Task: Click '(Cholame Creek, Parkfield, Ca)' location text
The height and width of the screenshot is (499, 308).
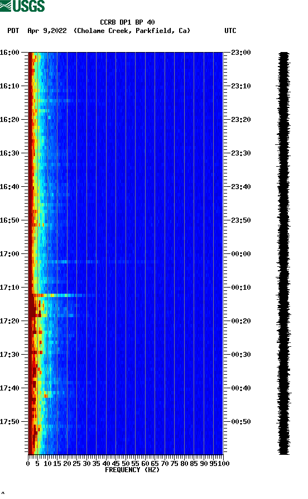Action: [x=132, y=31]
